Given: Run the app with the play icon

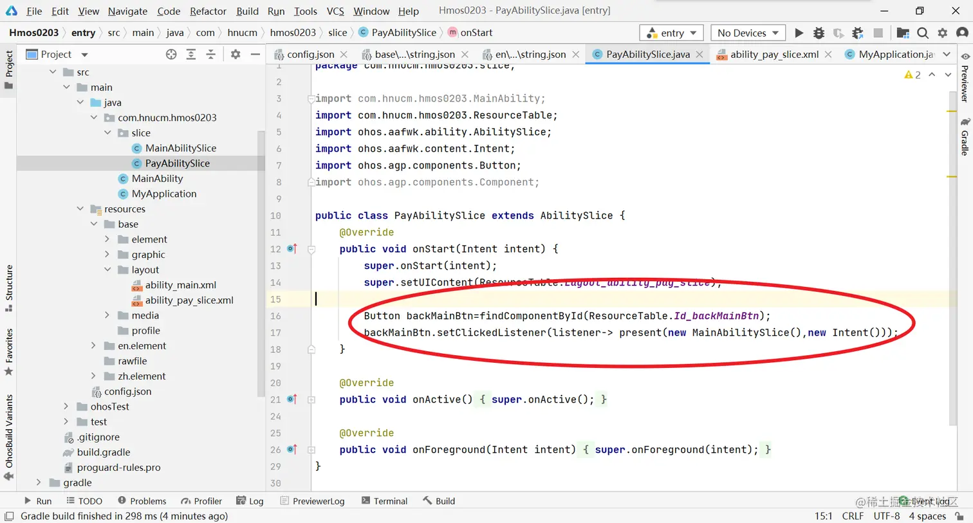Looking at the screenshot, I should (x=799, y=33).
